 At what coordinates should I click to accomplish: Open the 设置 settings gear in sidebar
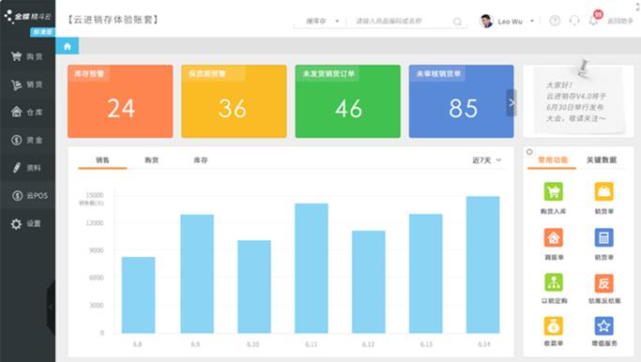click(27, 223)
